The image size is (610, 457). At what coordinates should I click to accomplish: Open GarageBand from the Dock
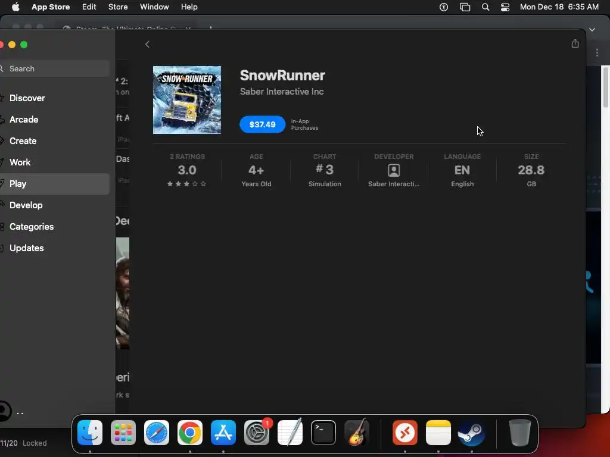click(357, 433)
